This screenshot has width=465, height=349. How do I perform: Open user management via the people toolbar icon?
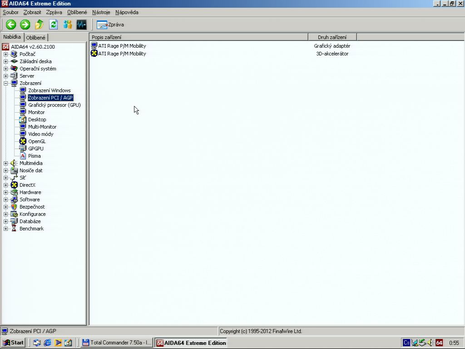coord(67,25)
